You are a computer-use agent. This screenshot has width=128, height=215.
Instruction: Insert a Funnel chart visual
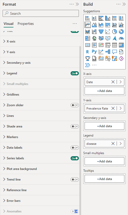[x=101, y=32]
